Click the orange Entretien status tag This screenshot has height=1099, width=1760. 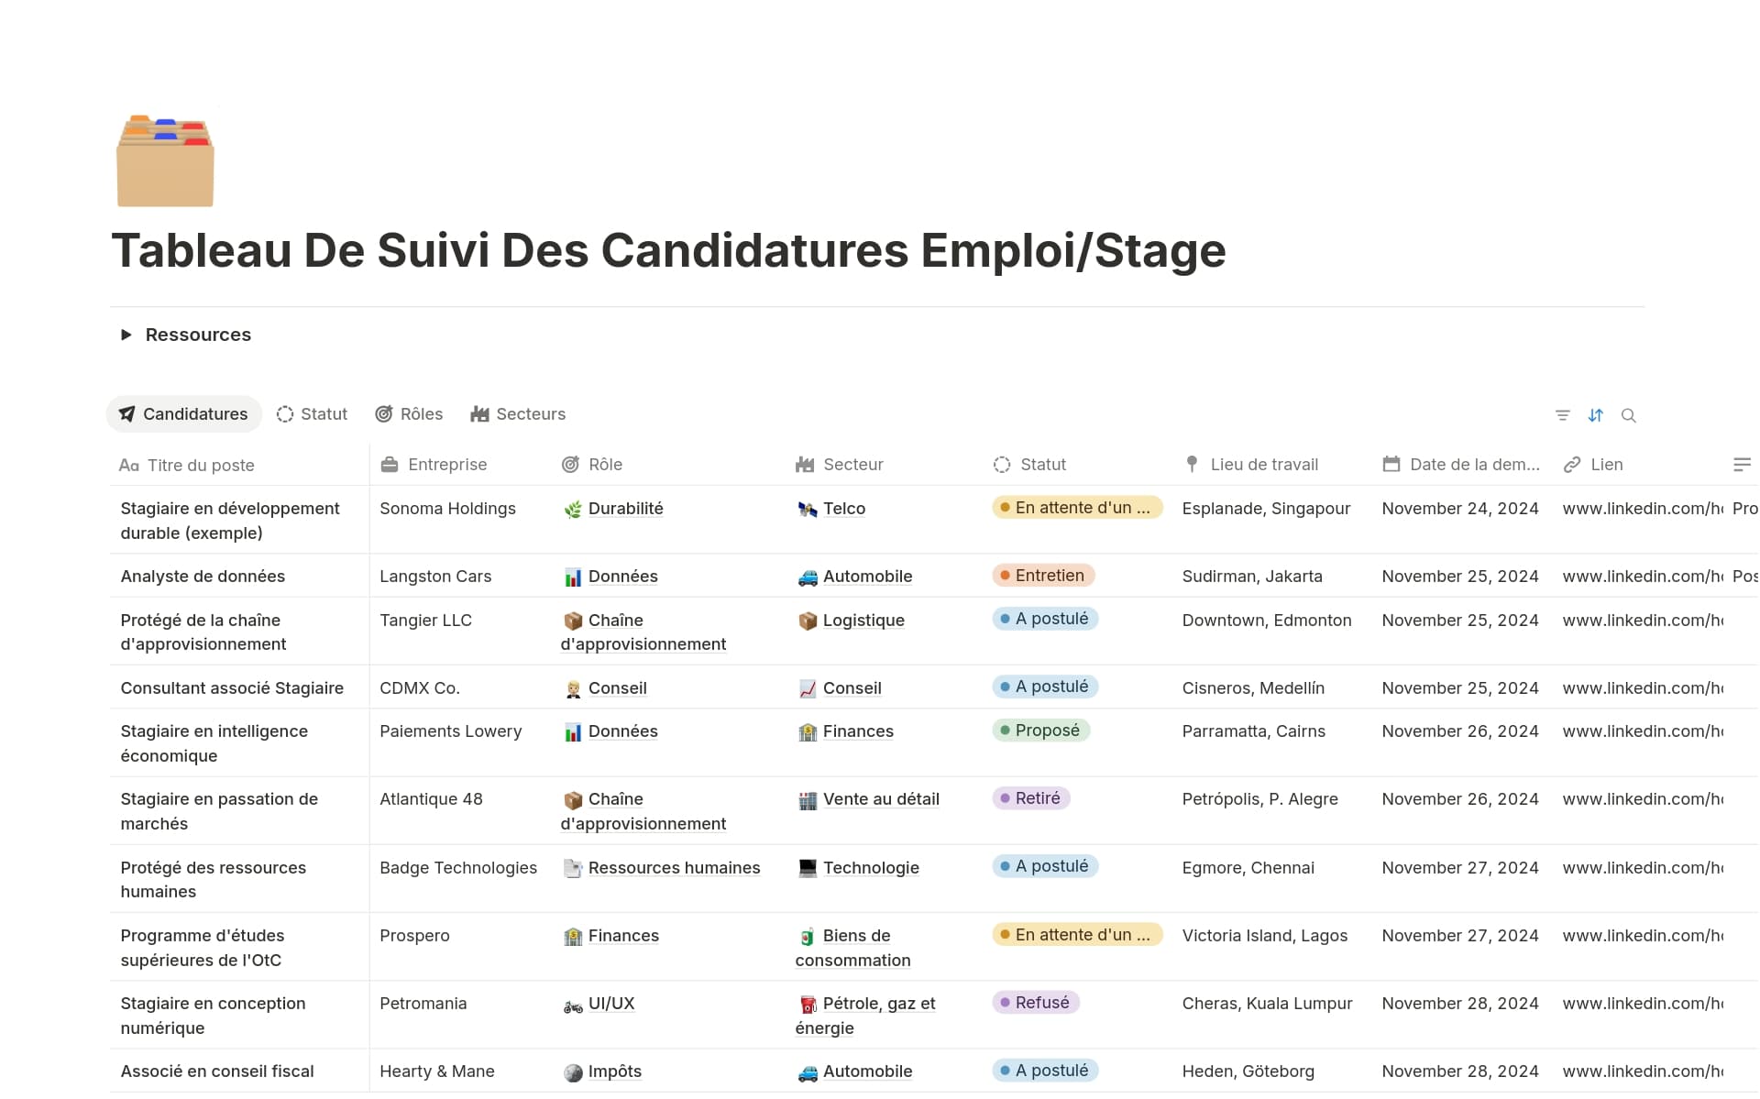[x=1043, y=576]
